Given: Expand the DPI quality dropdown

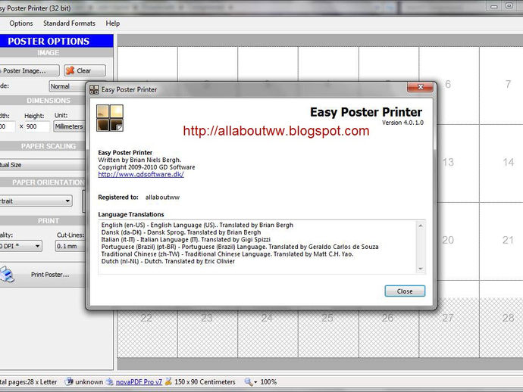Looking at the screenshot, I should [x=37, y=246].
